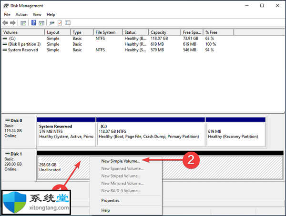
Task: Choose New Simple Volume from context menu
Action: click(x=121, y=161)
